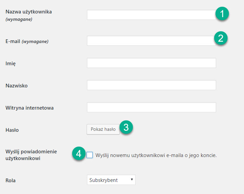The width and height of the screenshot is (244, 194).
Task: Click the 'E-mail (wymagane)' label
Action: [27, 41]
